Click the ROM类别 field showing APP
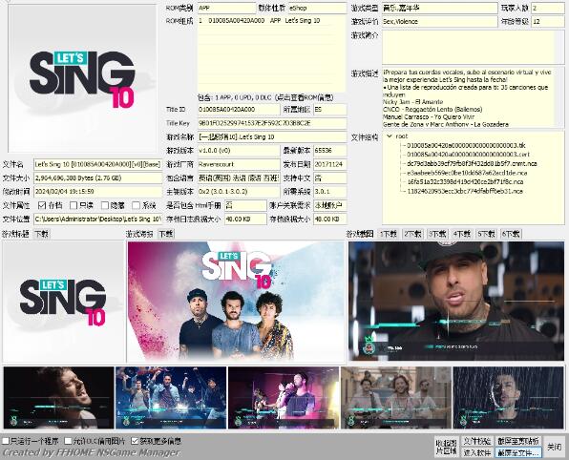 click(227, 8)
